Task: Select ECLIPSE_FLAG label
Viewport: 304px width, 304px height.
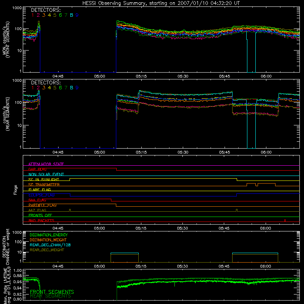Action: coord(41,195)
